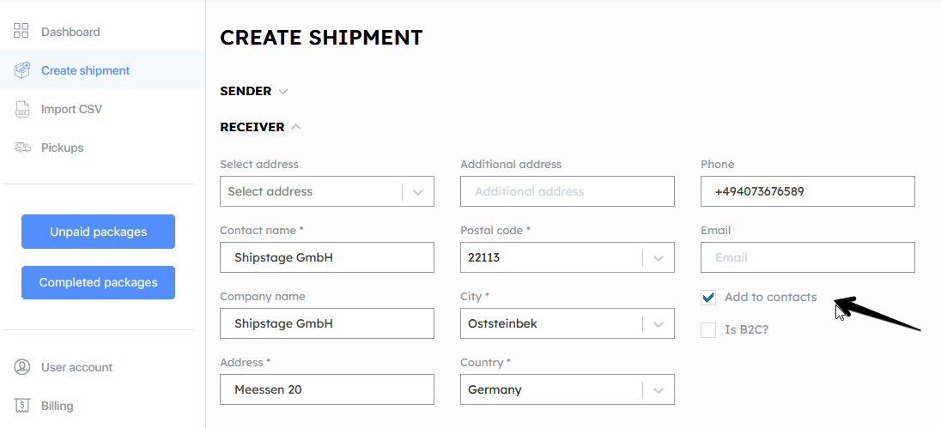Screen dimensions: 941x428
Task: Open the Select address dropdown
Action: [x=327, y=191]
